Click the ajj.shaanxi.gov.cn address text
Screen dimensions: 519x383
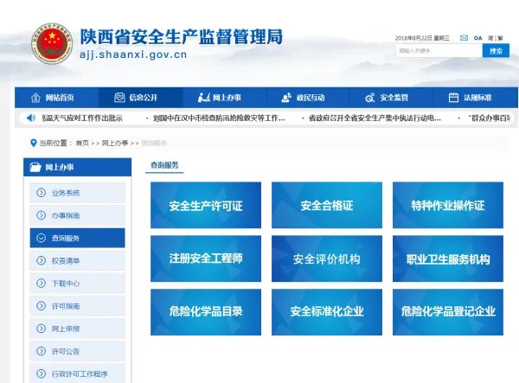[x=133, y=54]
